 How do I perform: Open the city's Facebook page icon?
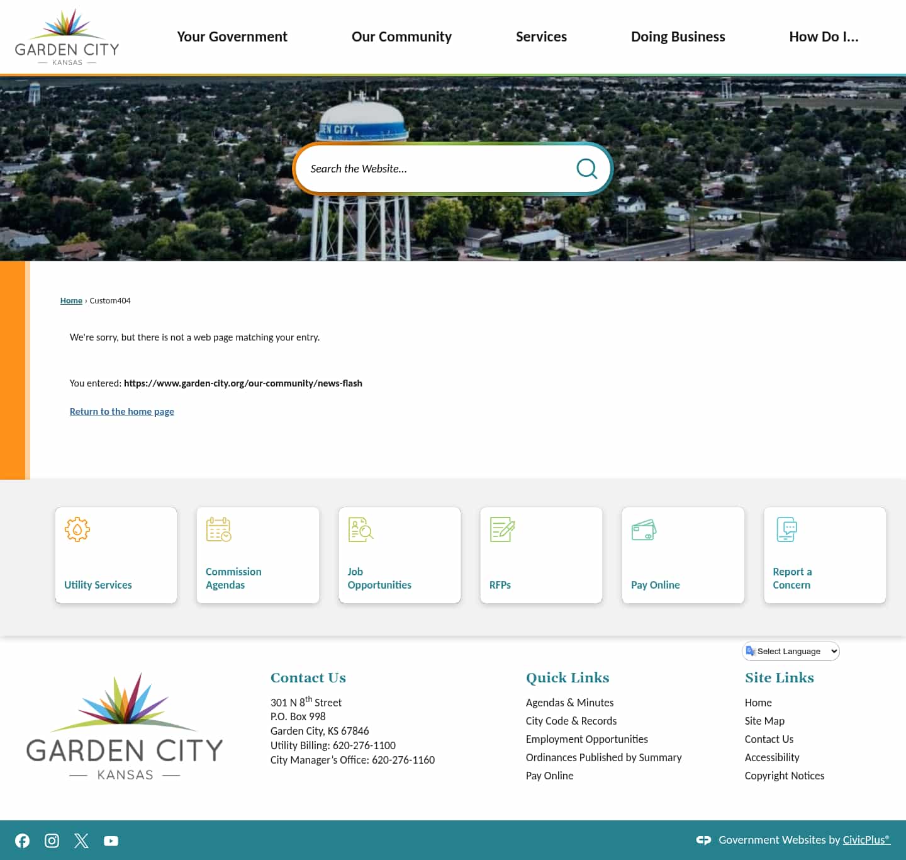(22, 840)
